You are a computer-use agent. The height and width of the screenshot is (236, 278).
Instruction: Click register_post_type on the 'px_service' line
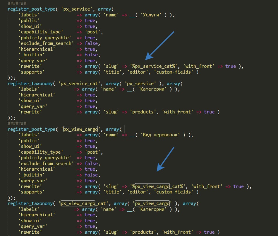[32, 9]
